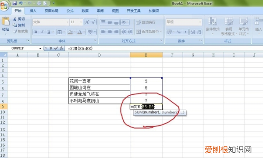Screen dimensions: 263x158
Task: Open Insert Function fx dialog
Action: pos(61,48)
